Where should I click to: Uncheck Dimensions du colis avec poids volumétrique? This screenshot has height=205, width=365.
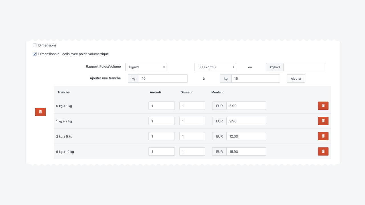35,54
